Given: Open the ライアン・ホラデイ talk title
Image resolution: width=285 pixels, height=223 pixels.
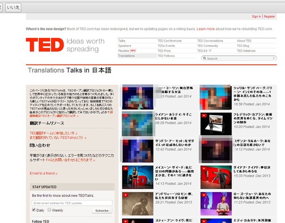Looking at the screenshot, I should pos(173,116).
